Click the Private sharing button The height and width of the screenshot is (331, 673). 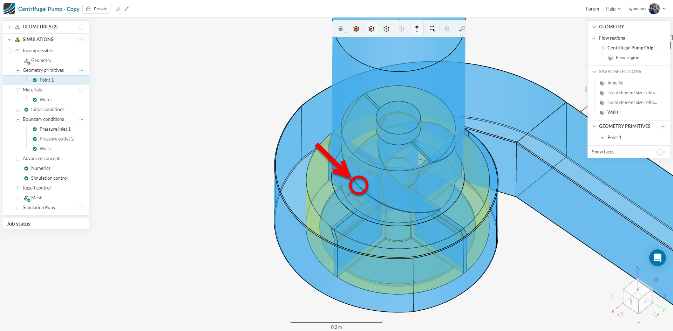point(96,9)
